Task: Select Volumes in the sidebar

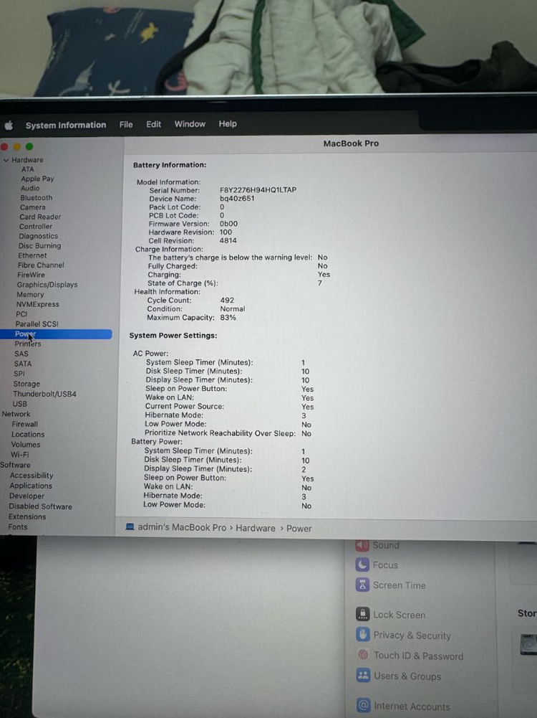Action: point(26,445)
